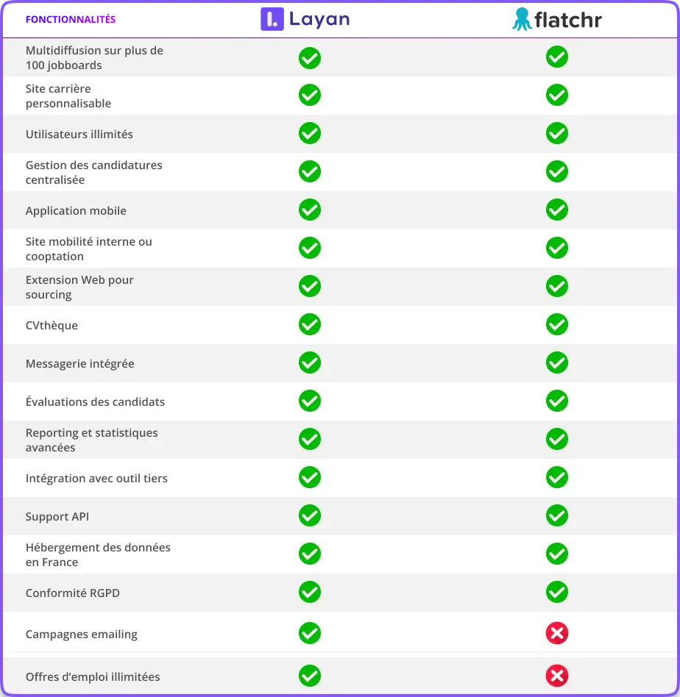The width and height of the screenshot is (680, 697).
Task: Click Layan's check for Offres d'emploi illimitées
Action: (310, 676)
